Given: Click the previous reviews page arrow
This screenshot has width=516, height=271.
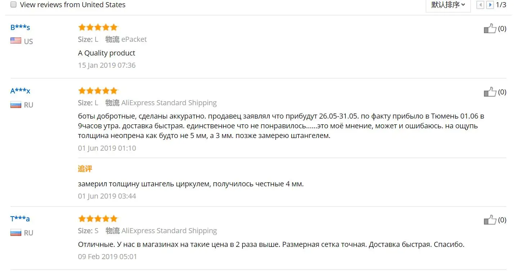Looking at the screenshot, I should [480, 5].
